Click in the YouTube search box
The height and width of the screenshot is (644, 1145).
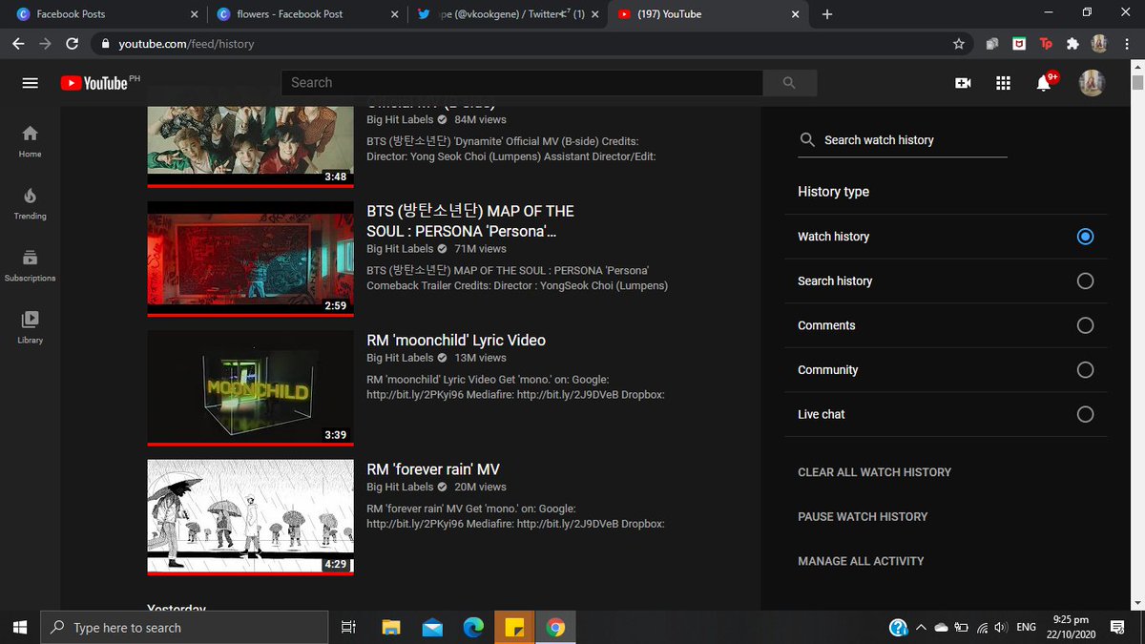pyautogui.click(x=522, y=83)
